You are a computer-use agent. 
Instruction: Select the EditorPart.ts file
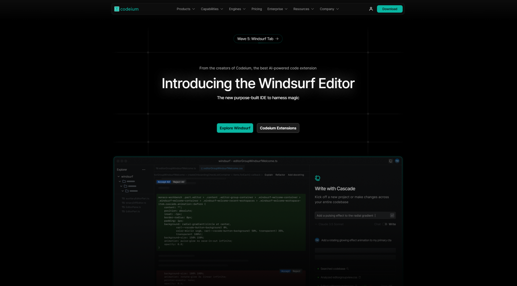click(131, 212)
